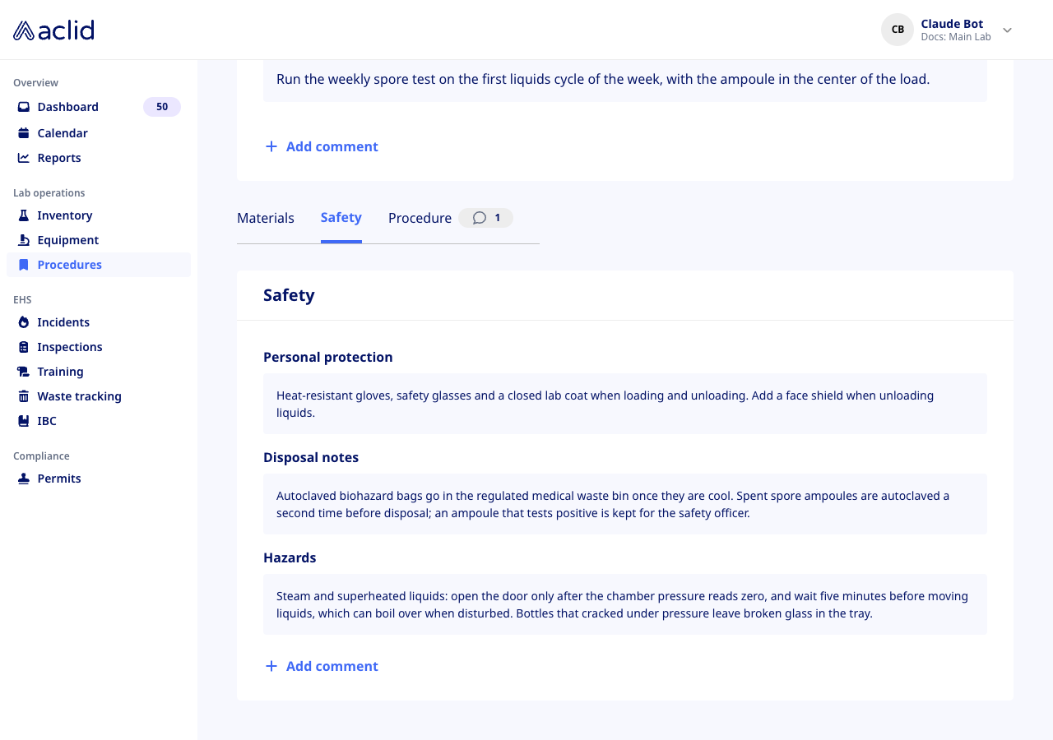
Task: Click the Reports chart icon
Action: [24, 158]
